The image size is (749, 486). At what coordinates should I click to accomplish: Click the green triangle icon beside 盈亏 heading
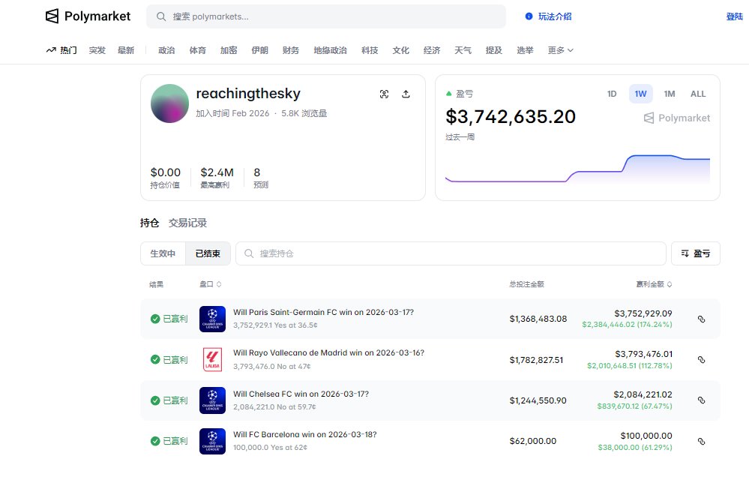coord(448,94)
